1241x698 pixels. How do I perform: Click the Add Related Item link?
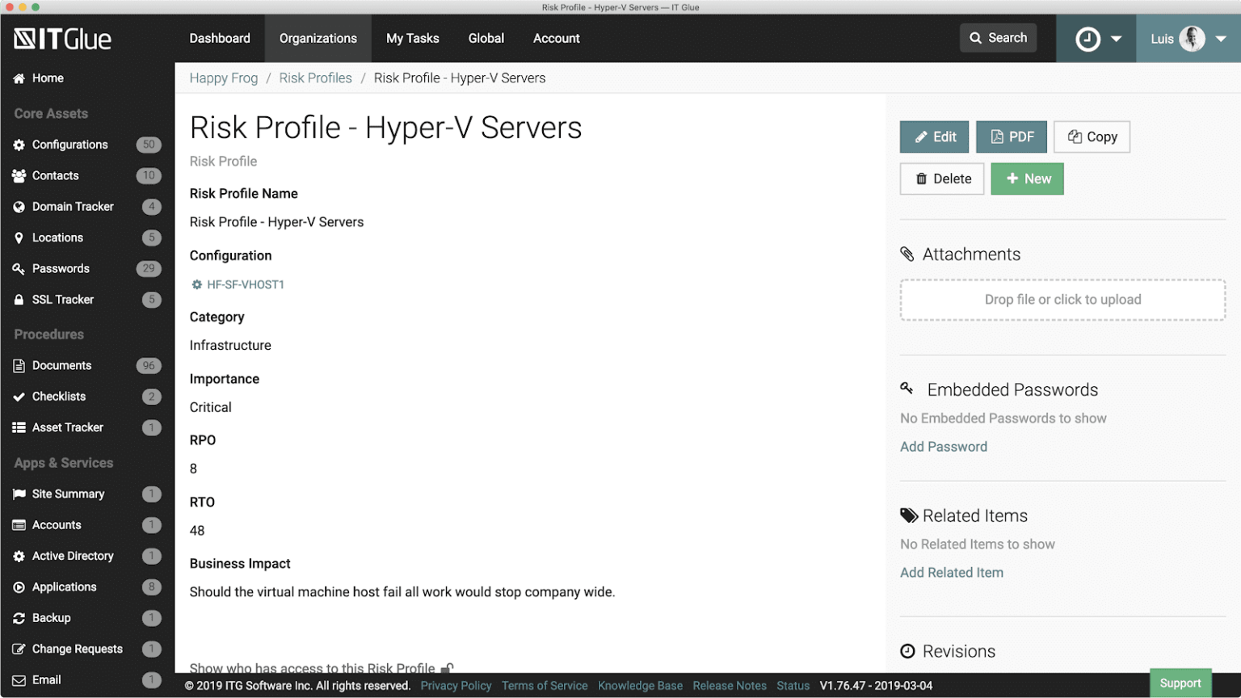(951, 573)
